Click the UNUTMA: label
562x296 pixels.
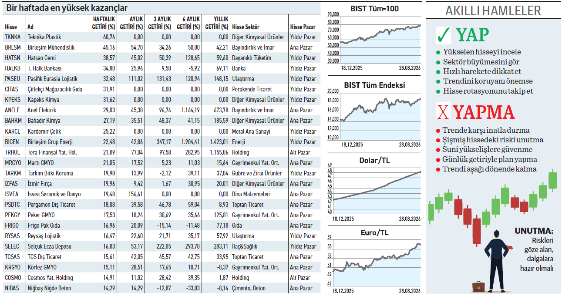click(534, 231)
